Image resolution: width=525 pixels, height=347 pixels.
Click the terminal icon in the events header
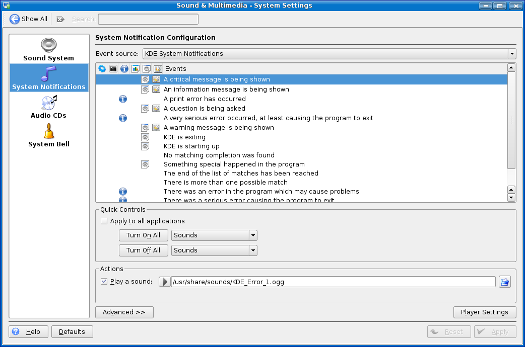pos(113,69)
